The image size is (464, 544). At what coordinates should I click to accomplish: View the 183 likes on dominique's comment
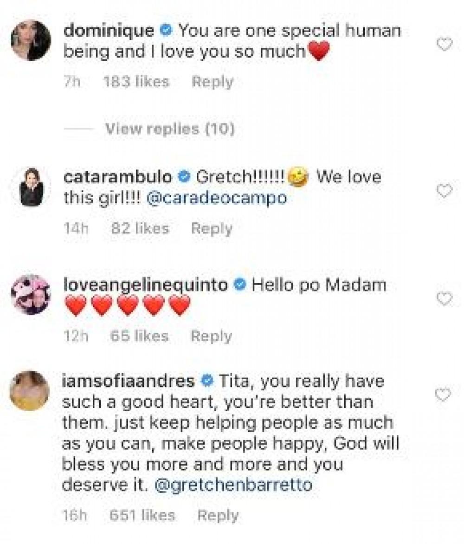point(136,82)
